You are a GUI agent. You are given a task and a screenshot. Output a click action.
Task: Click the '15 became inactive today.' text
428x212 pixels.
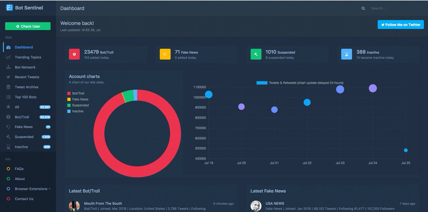(375, 58)
